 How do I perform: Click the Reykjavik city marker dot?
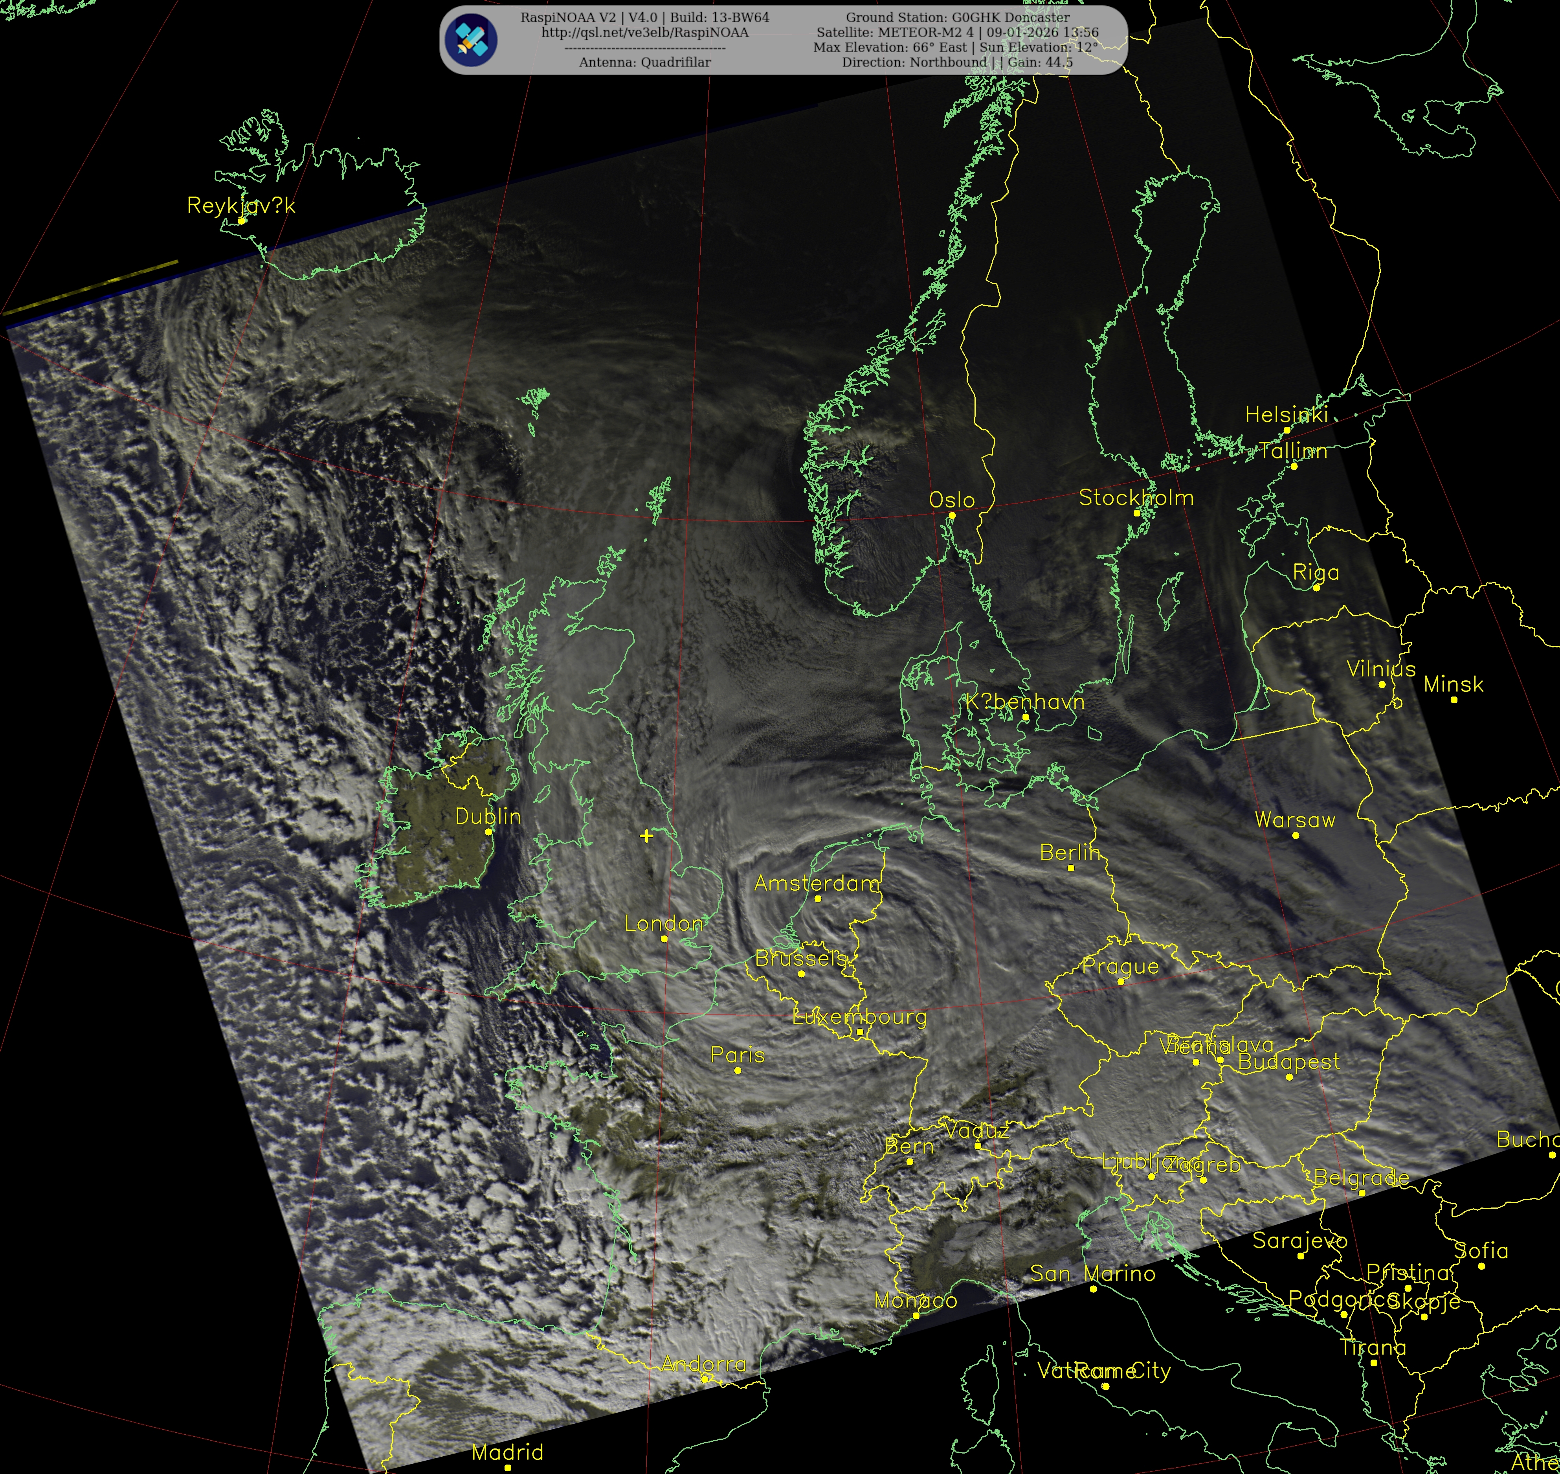click(x=242, y=221)
